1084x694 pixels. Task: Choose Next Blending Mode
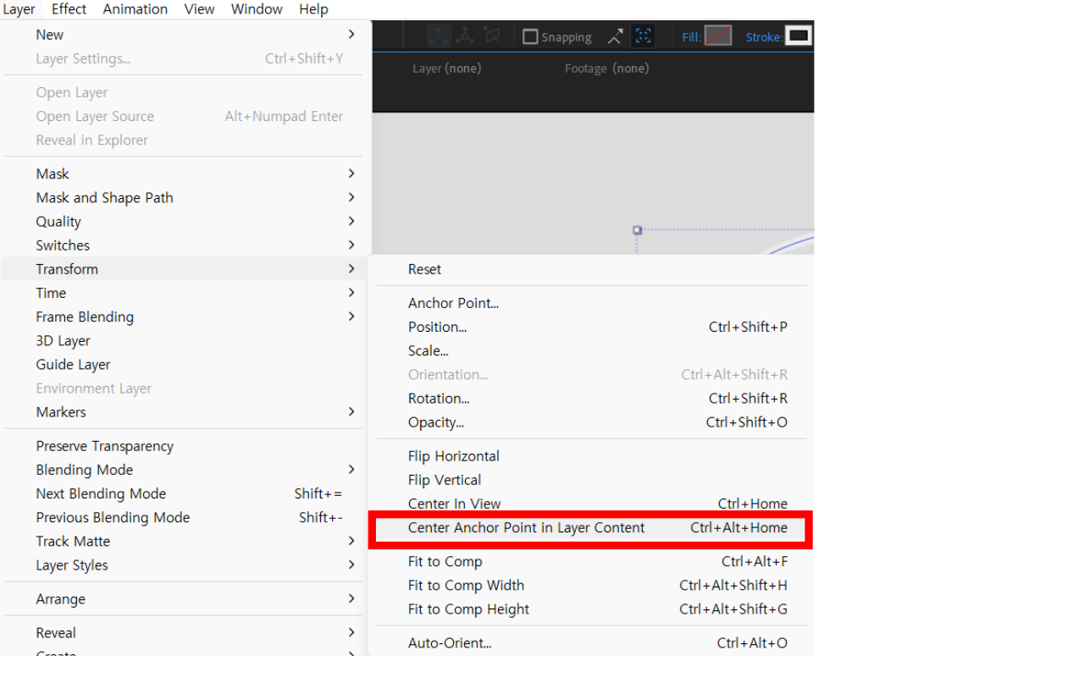[183, 493]
